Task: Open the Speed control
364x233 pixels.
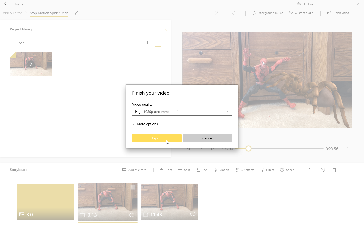Action: (287, 170)
